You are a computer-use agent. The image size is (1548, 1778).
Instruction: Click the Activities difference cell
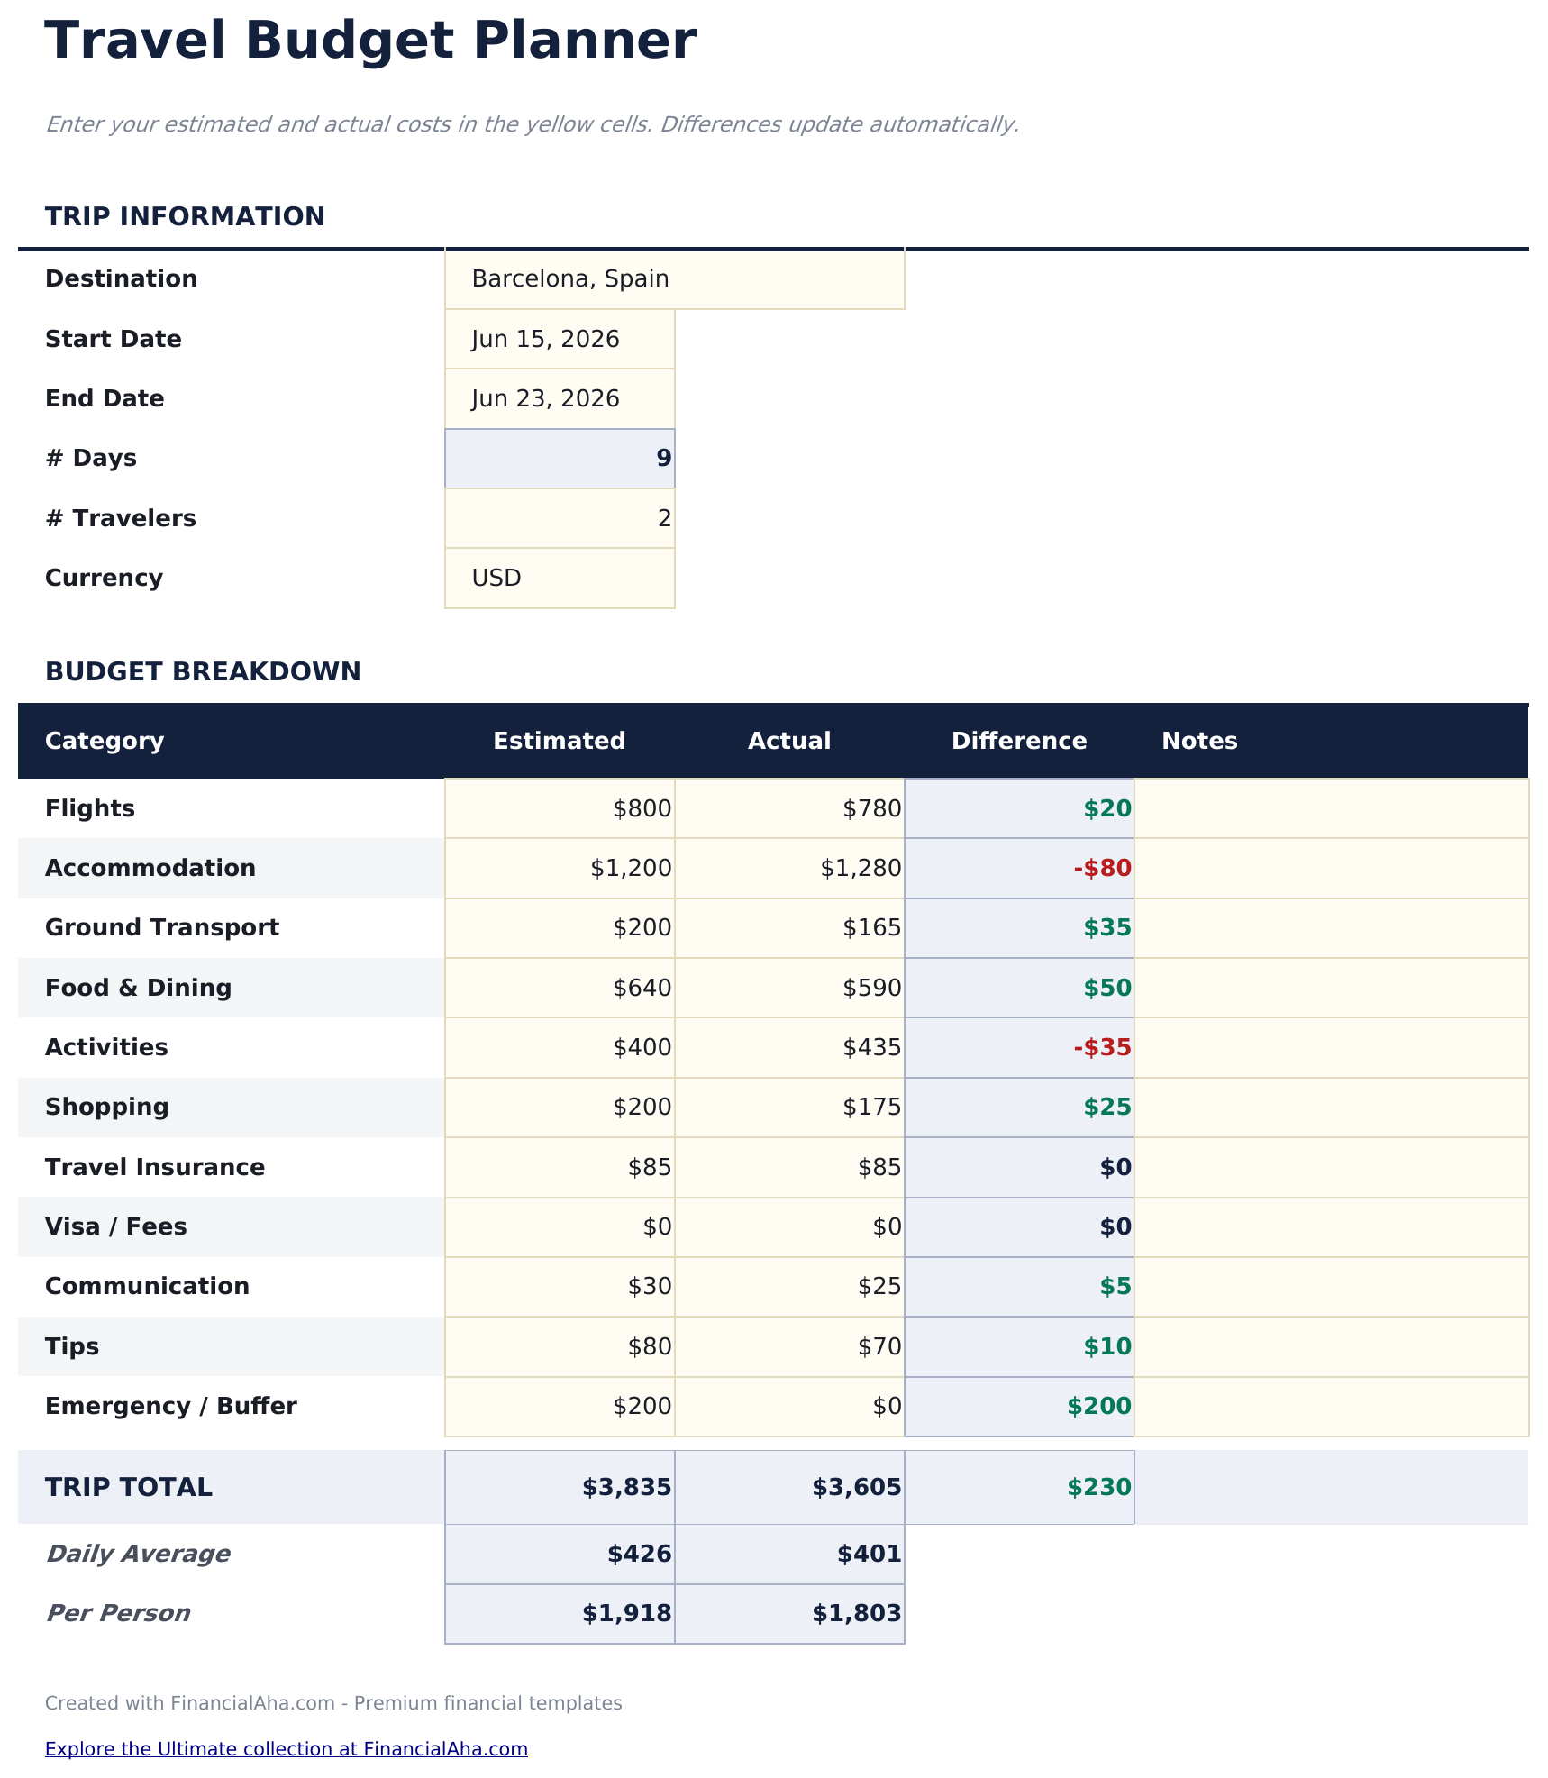tap(1019, 1047)
